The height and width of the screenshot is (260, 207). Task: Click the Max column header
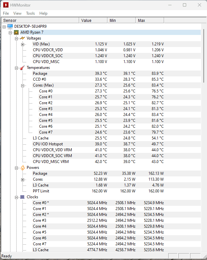coord(150,20)
